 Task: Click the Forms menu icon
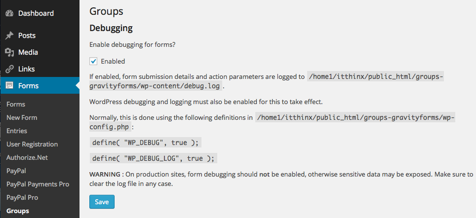[x=9, y=85]
